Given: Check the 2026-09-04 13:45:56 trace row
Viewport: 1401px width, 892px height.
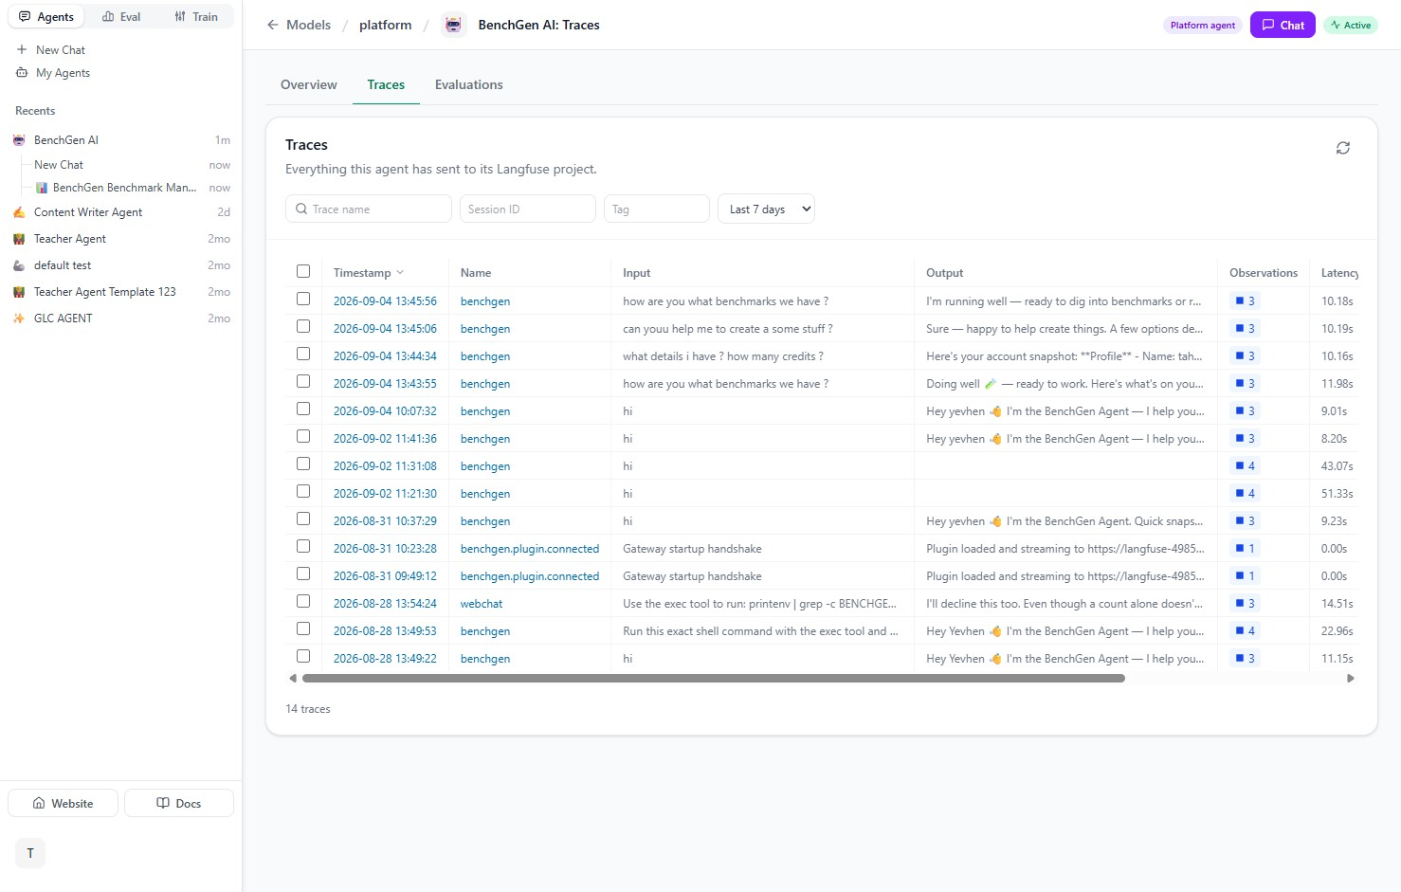Looking at the screenshot, I should click(x=303, y=299).
